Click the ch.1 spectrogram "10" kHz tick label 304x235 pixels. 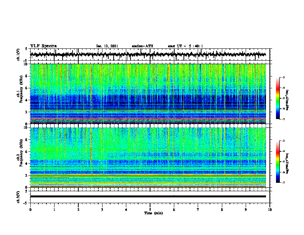(x=26, y=64)
